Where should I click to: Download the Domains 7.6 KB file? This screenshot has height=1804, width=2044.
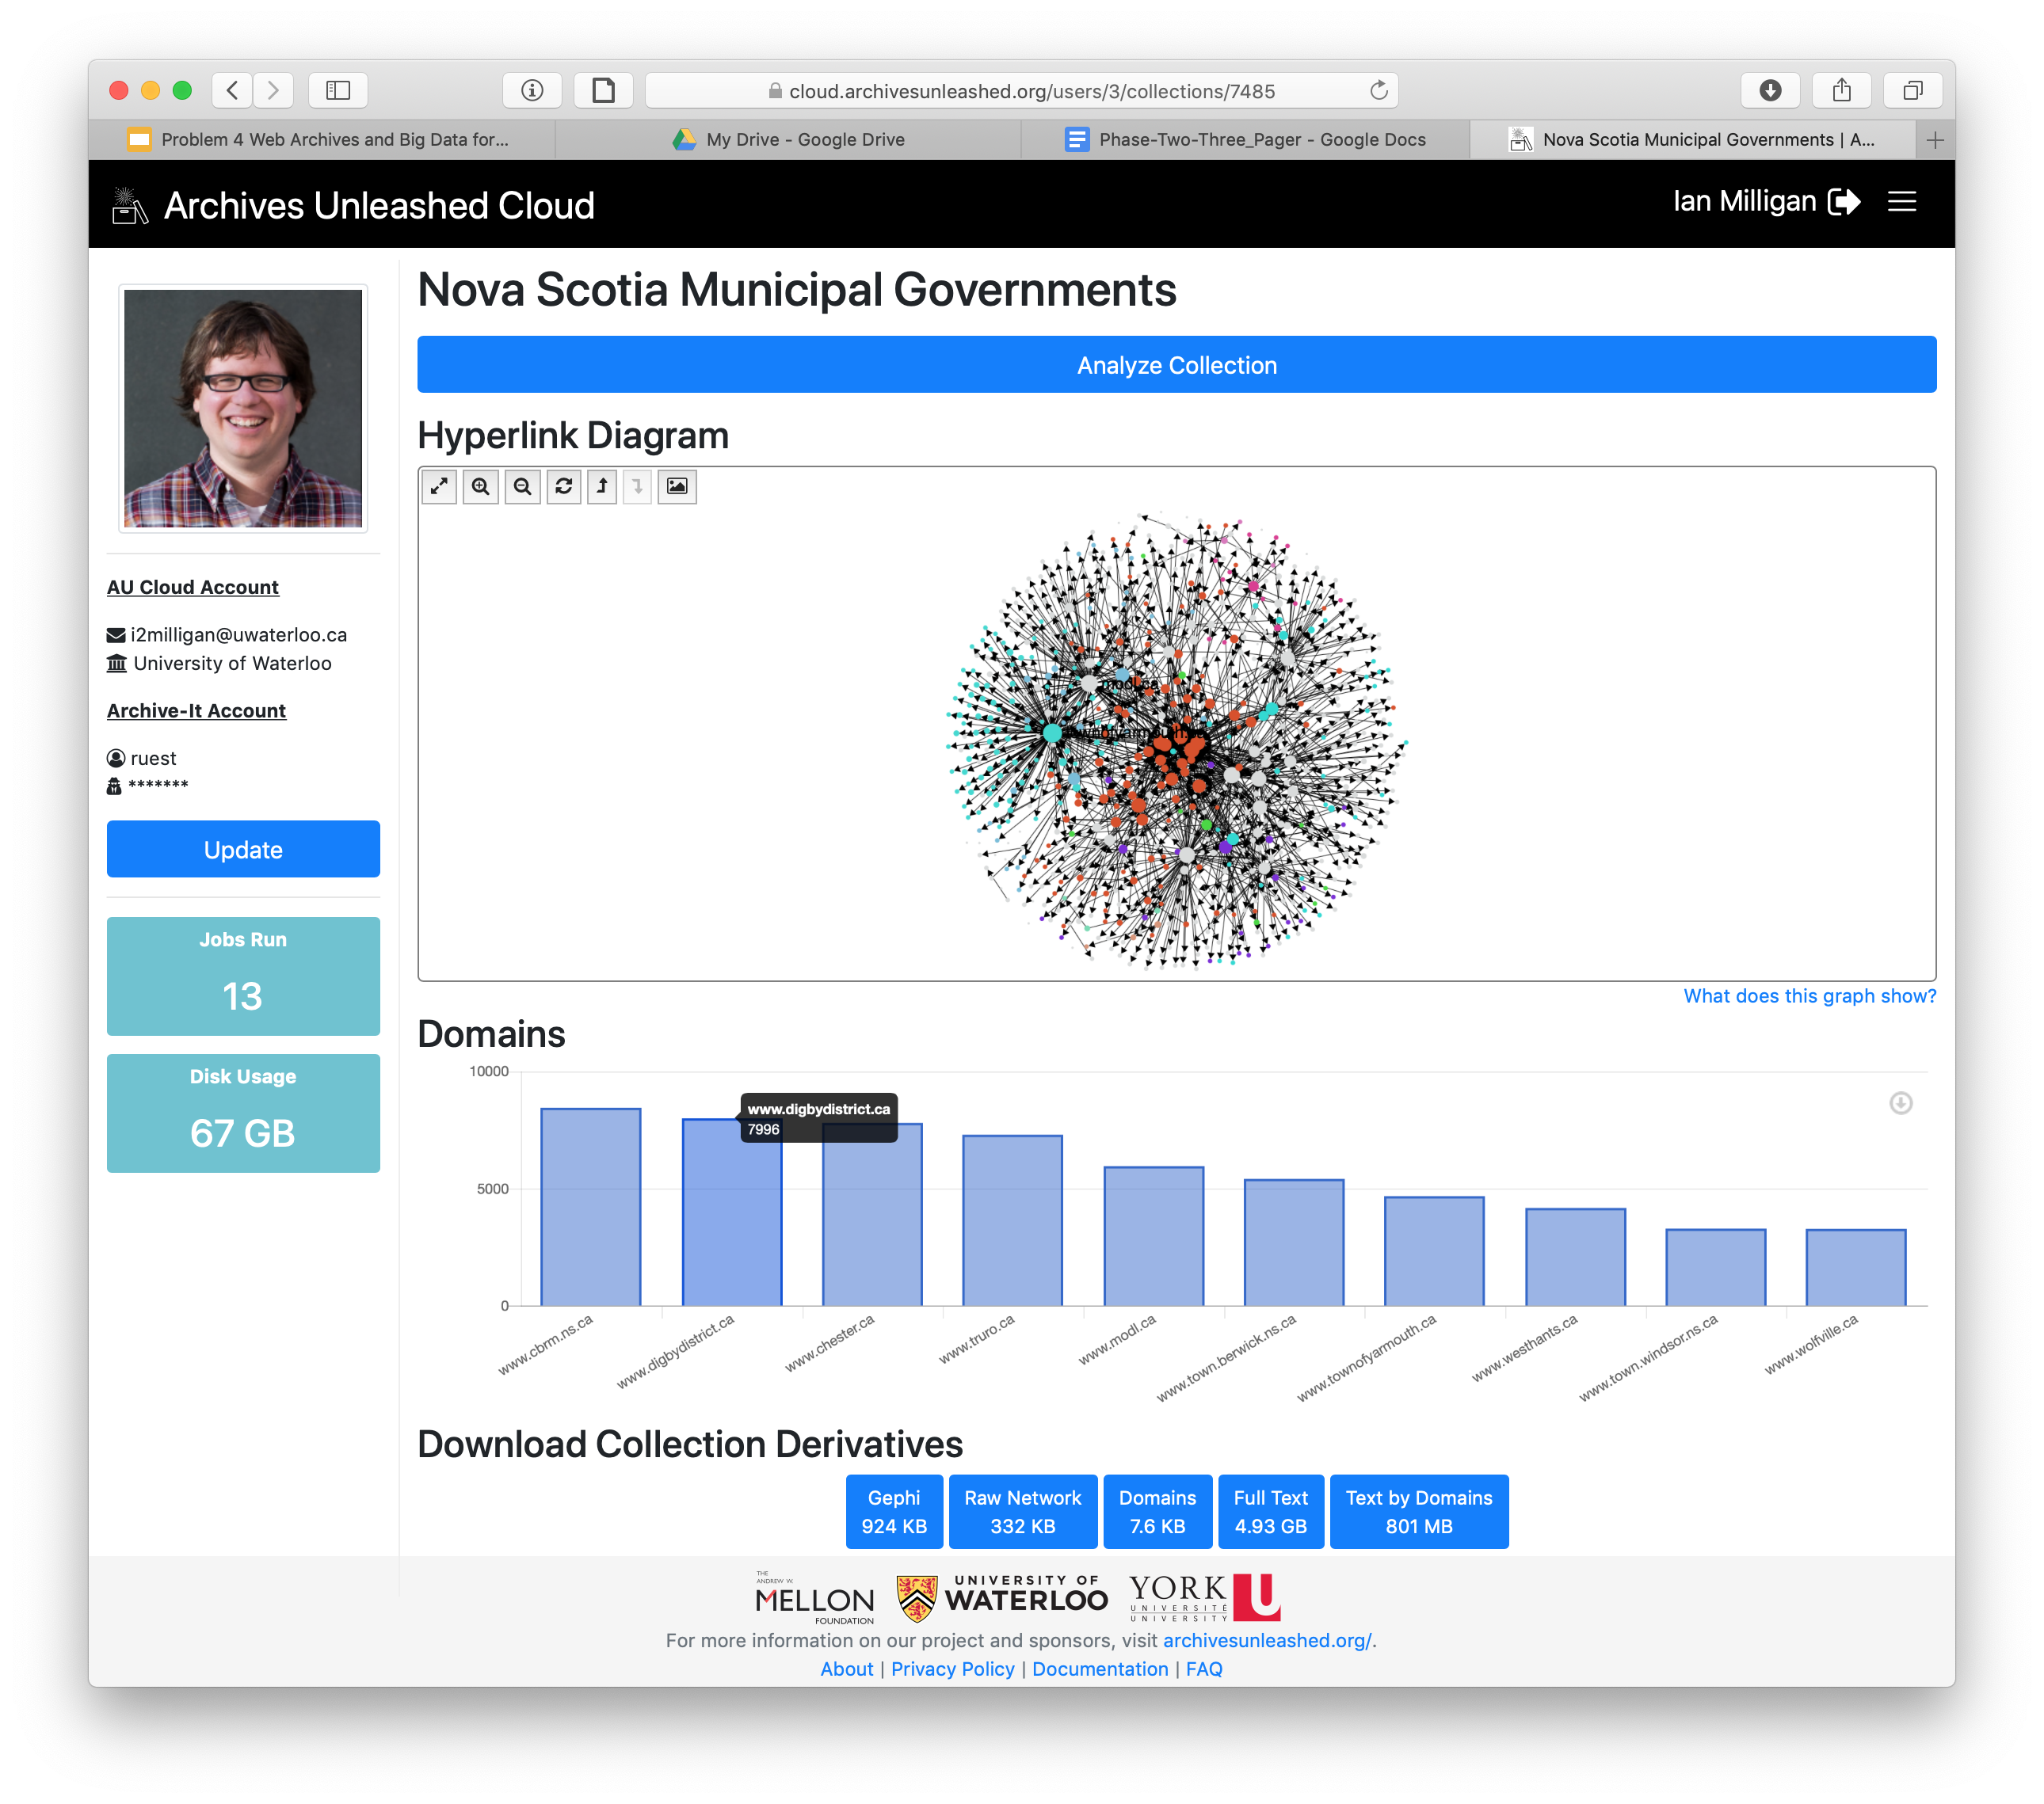(x=1157, y=1512)
